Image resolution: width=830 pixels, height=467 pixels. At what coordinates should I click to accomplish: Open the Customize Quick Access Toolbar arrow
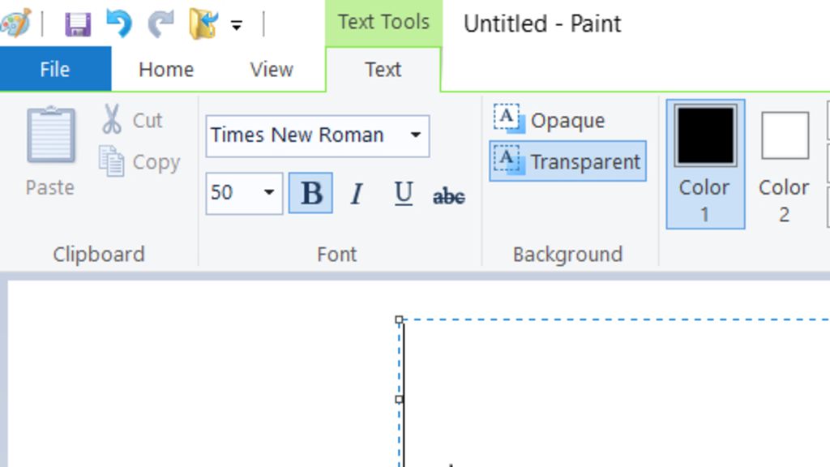click(x=237, y=25)
